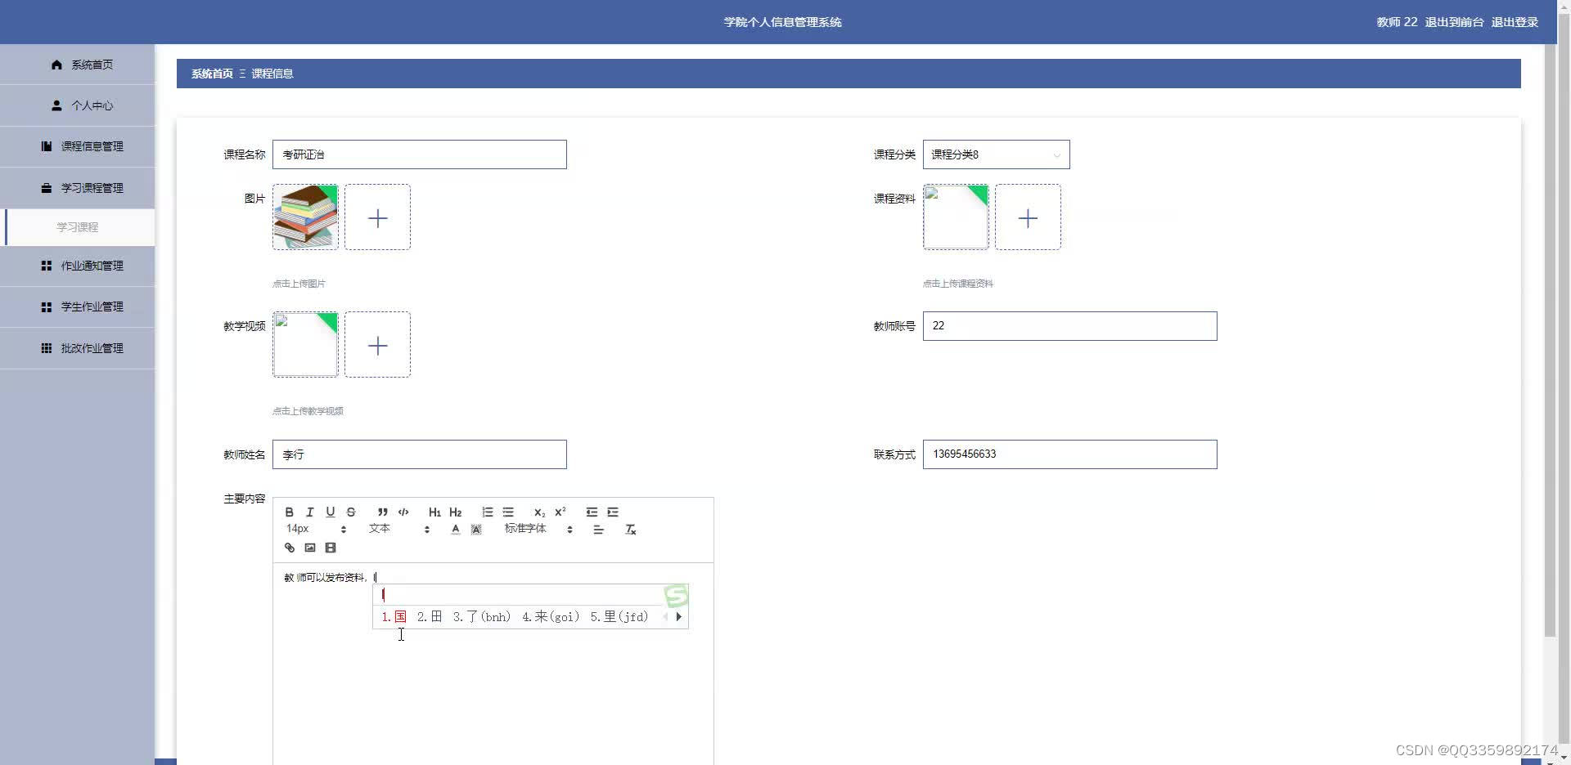1571x765 pixels.
Task: Expand 作业通知管理 sidebar menu
Action: (x=78, y=266)
